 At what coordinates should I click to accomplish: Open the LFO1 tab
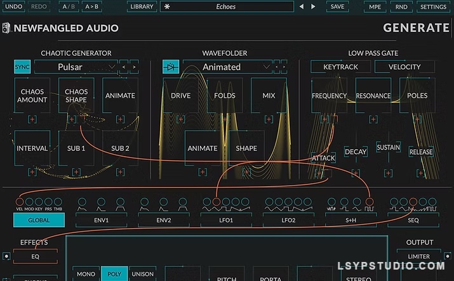click(226, 220)
